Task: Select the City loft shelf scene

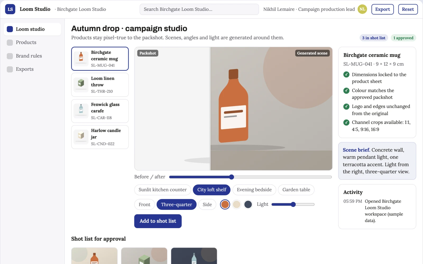Action: (212, 190)
